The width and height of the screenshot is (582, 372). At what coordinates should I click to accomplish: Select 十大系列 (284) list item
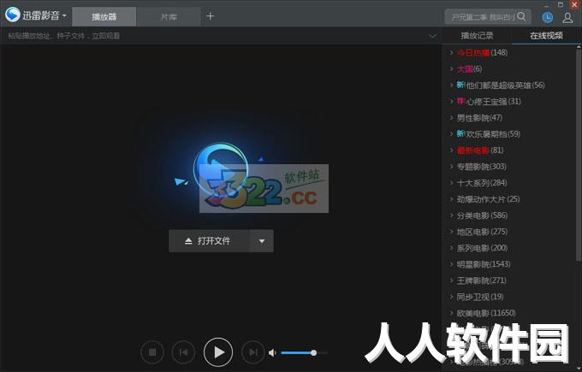[482, 183]
